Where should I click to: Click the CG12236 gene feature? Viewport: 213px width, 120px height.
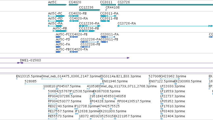pos(90,10)
